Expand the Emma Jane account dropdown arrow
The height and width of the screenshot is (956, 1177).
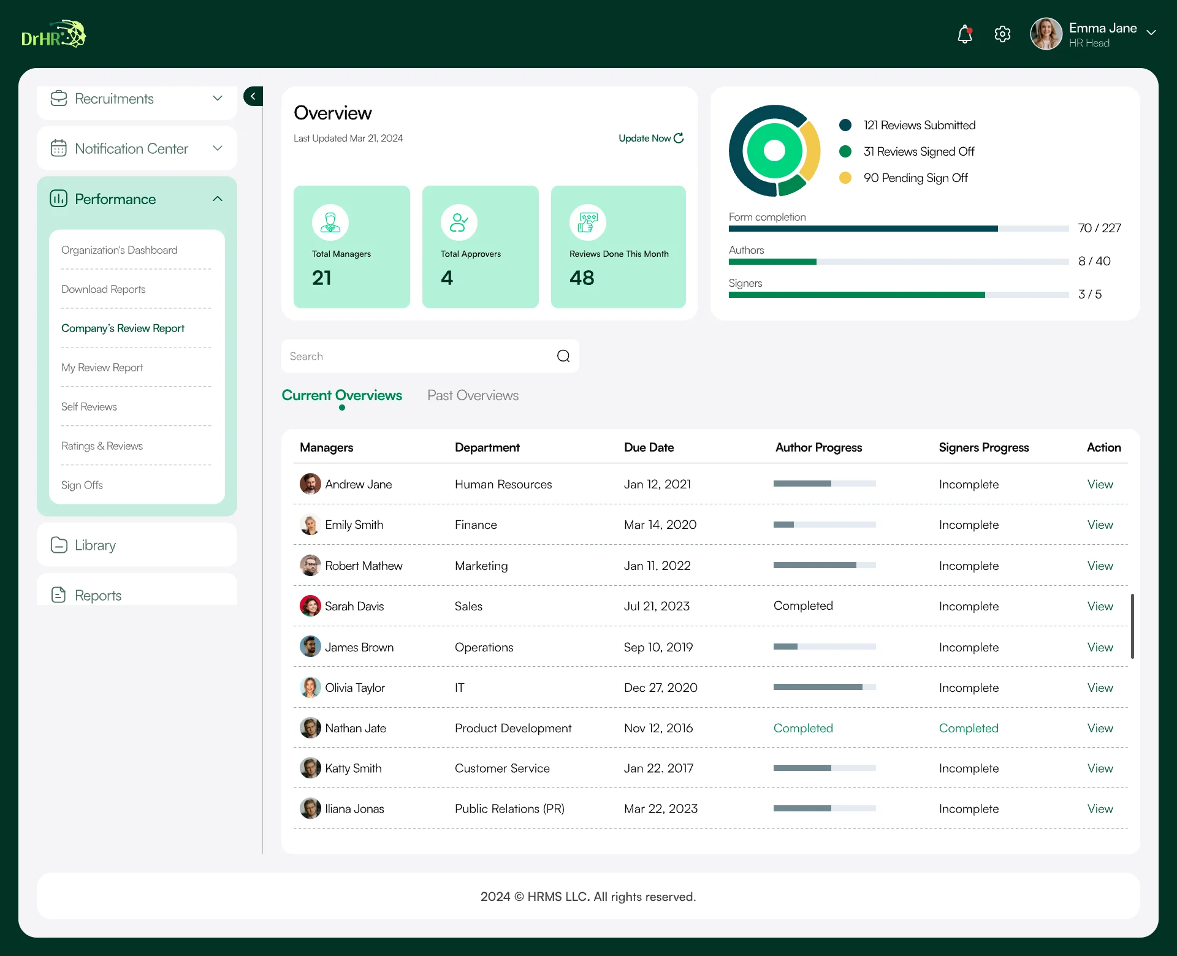coord(1151,33)
